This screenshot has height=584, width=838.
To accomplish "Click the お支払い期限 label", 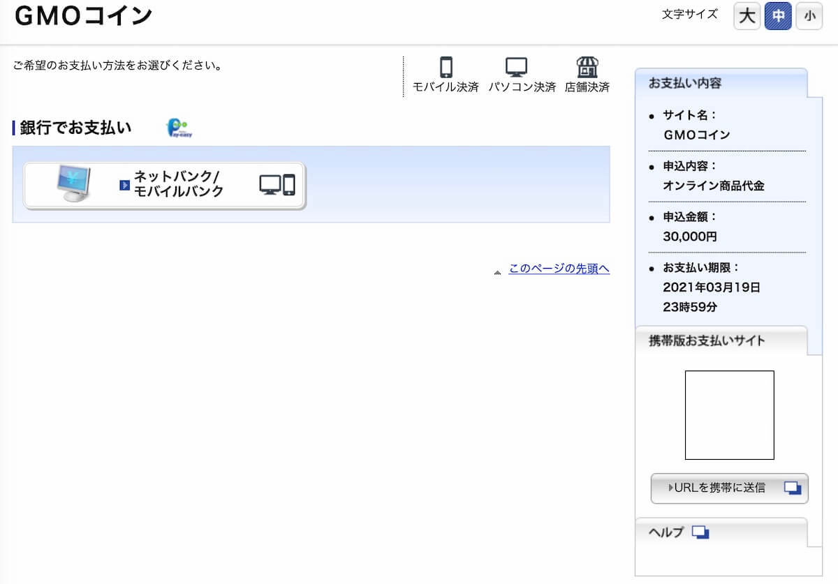I will coord(701,268).
